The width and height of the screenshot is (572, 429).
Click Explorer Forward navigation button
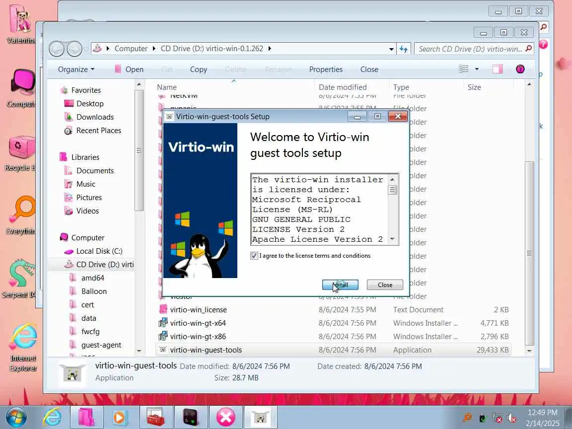coord(74,49)
